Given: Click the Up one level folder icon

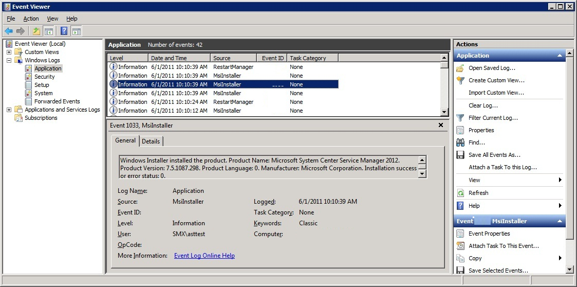Looking at the screenshot, I should (36, 31).
